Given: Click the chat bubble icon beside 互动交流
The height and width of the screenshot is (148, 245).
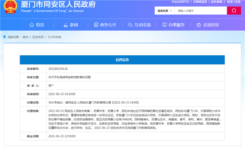Looking at the screenshot, I should (x=130, y=24).
